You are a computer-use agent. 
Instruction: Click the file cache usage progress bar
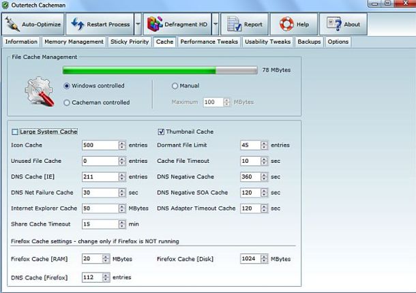pos(160,70)
